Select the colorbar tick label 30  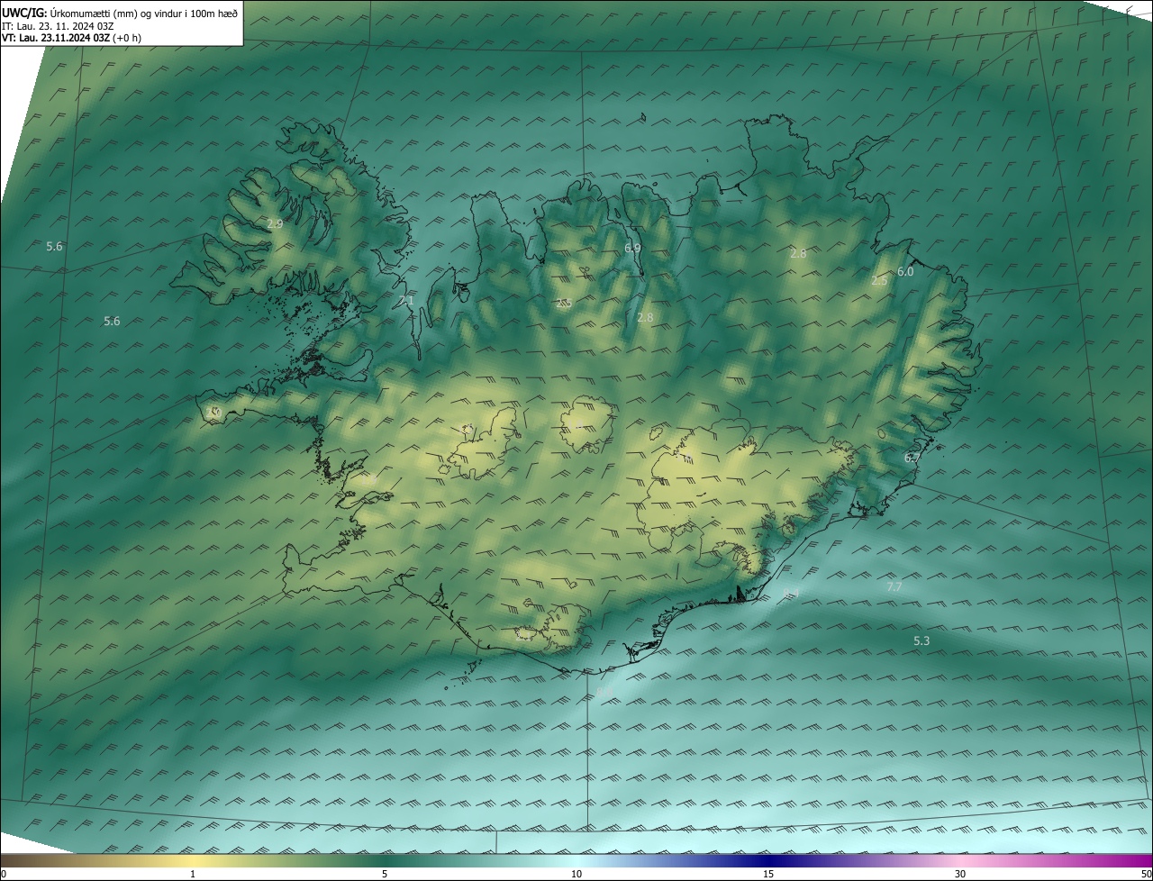click(x=960, y=874)
